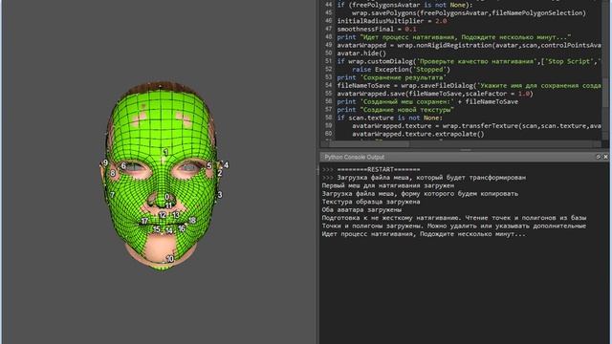Select control point 2 on the face mesh
The width and height of the screenshot is (612, 344).
(x=220, y=173)
